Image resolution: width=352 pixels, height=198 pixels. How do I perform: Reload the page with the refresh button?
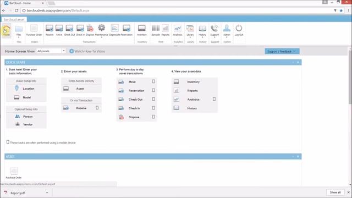(16, 10)
